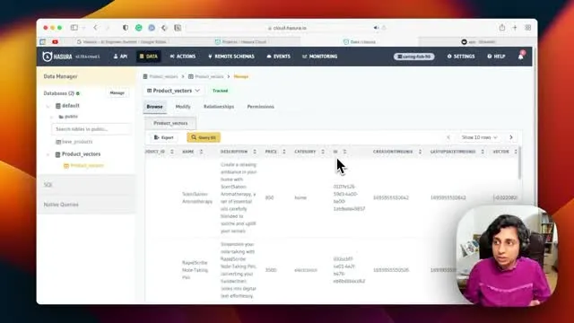Switch to the Permissions tab
Screen dimensions: 574x323
point(261,107)
